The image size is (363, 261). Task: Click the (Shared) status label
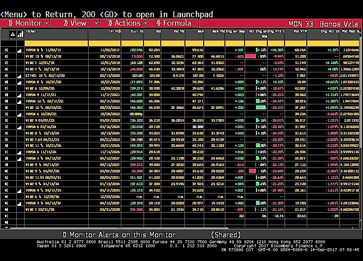coord(226,235)
